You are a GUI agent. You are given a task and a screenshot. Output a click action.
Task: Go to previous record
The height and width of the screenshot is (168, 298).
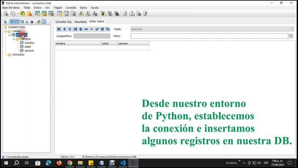pos(64,29)
